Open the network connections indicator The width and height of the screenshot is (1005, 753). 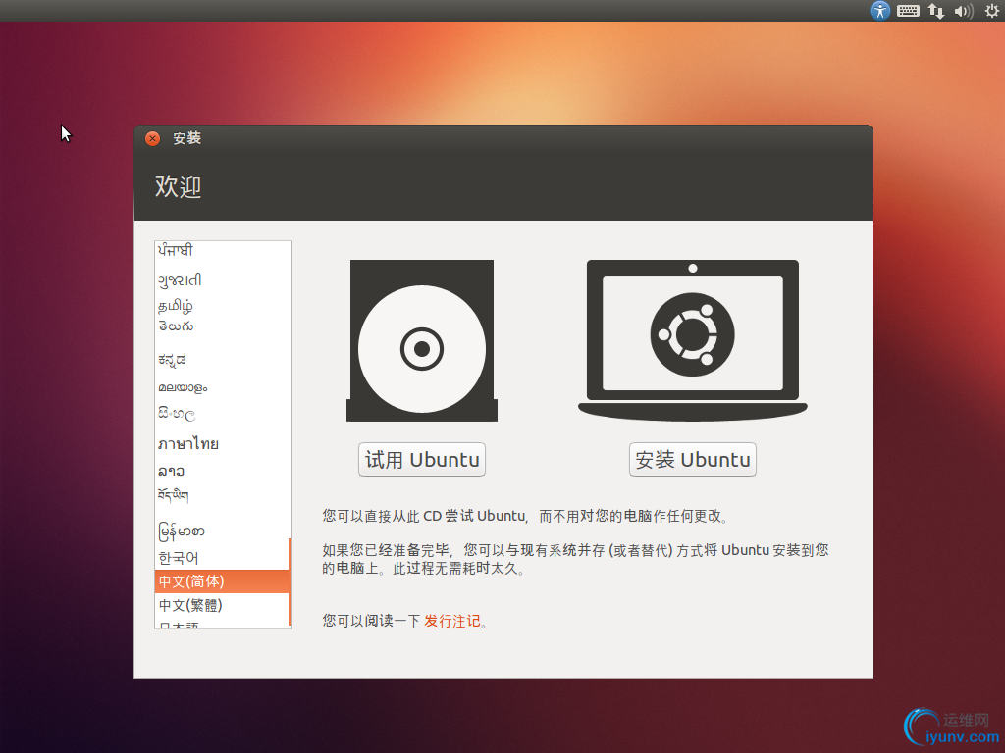[935, 11]
